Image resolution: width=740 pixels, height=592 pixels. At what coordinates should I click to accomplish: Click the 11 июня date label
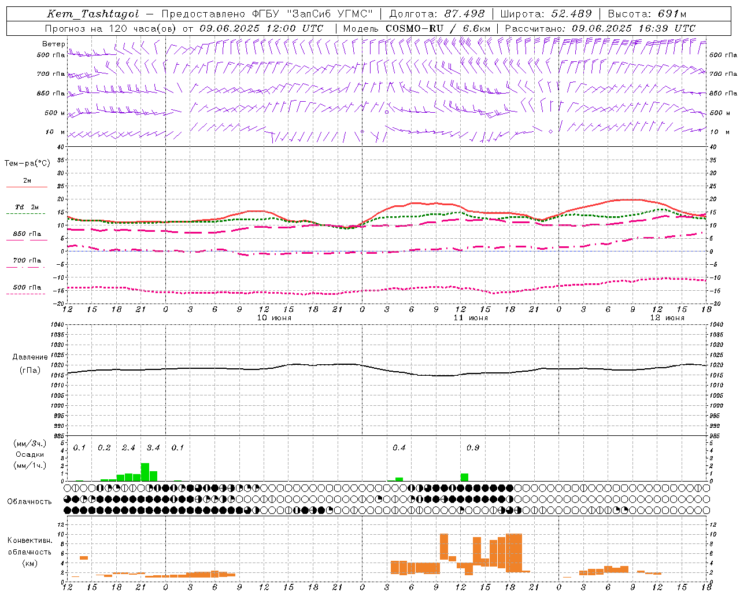point(471,318)
